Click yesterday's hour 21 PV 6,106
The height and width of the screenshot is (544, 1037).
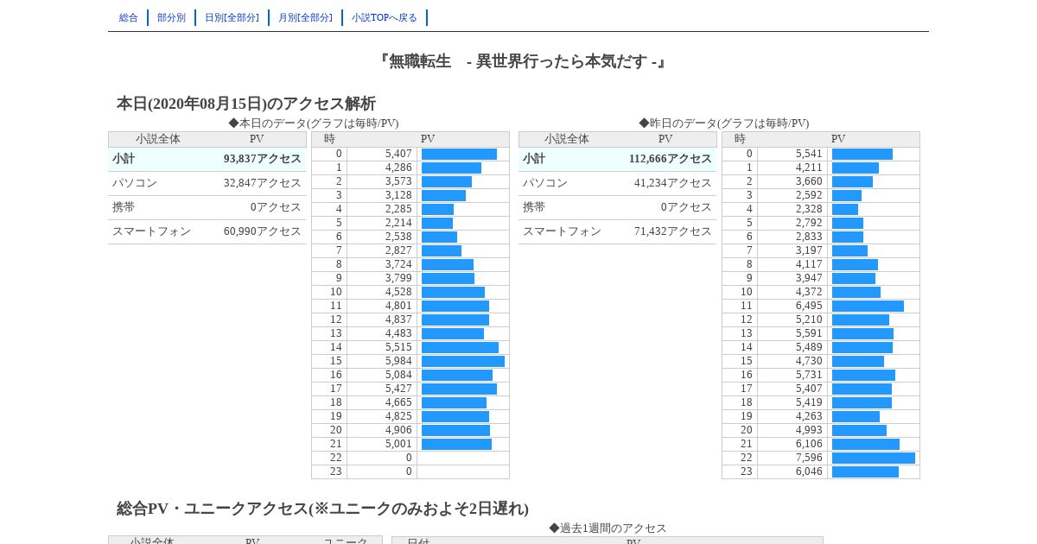809,444
